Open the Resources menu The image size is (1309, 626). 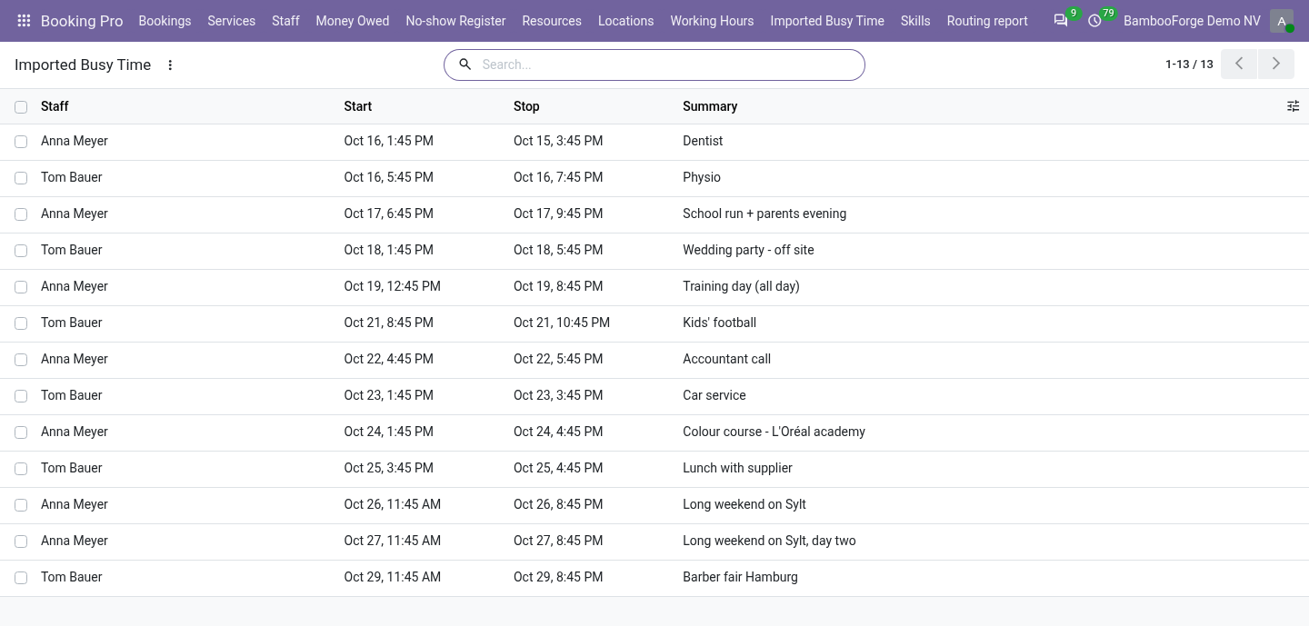tap(552, 21)
